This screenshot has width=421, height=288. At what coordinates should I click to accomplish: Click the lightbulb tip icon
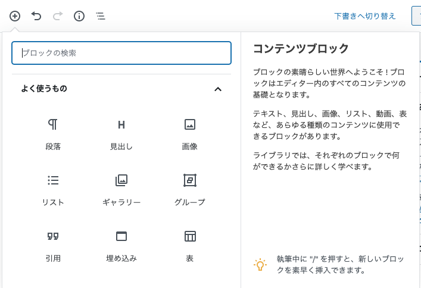pos(260,265)
